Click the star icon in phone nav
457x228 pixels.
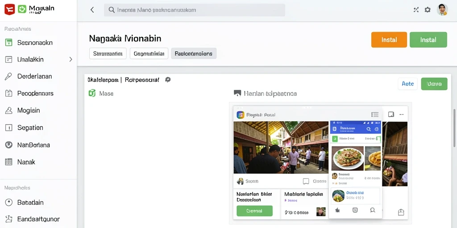click(337, 210)
